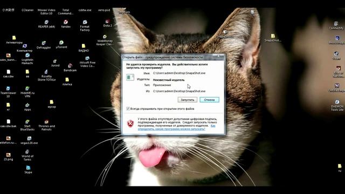
Task: Select the кг folder icon
Action: [8, 107]
